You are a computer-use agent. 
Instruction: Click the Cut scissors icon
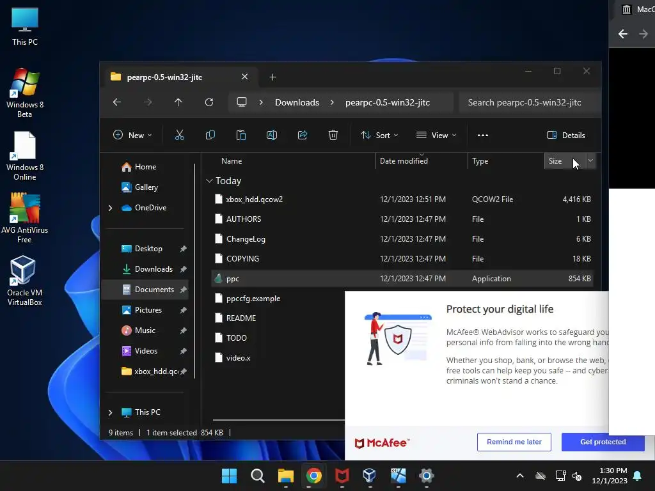pos(179,135)
